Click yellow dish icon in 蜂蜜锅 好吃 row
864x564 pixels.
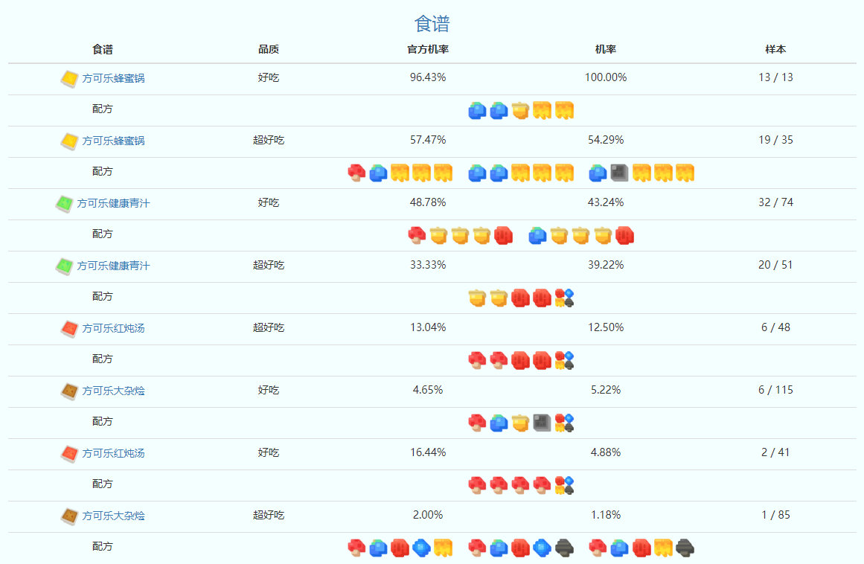[x=69, y=78]
